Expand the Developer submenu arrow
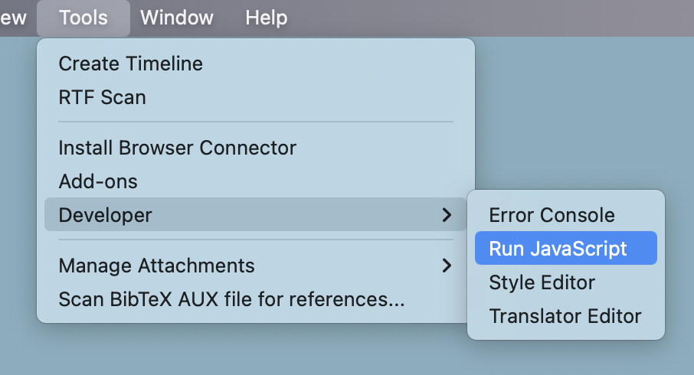694x375 pixels. pyautogui.click(x=447, y=216)
